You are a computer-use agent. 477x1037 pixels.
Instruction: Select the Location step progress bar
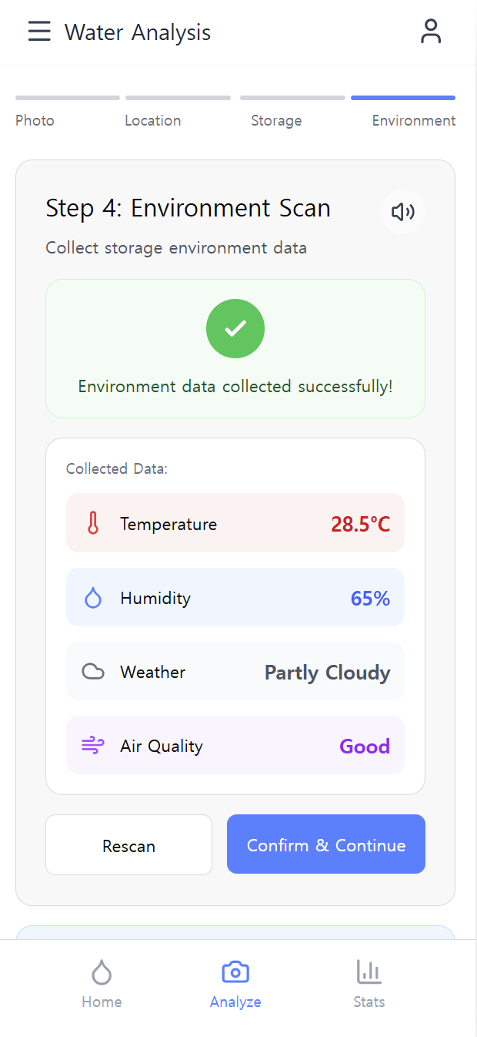click(178, 98)
